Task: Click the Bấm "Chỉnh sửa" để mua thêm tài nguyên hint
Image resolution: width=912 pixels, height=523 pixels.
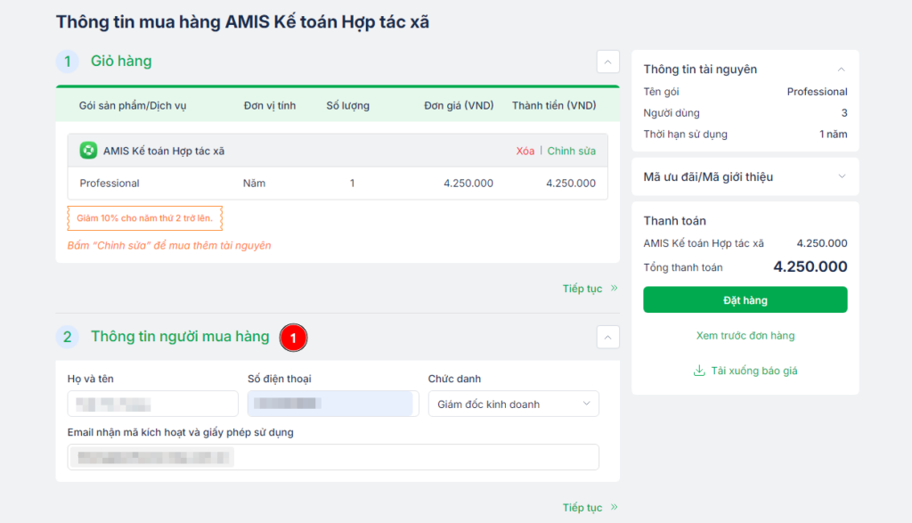Action: click(x=169, y=246)
